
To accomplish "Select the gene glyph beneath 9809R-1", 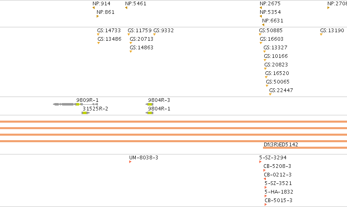I will click(x=75, y=104).
